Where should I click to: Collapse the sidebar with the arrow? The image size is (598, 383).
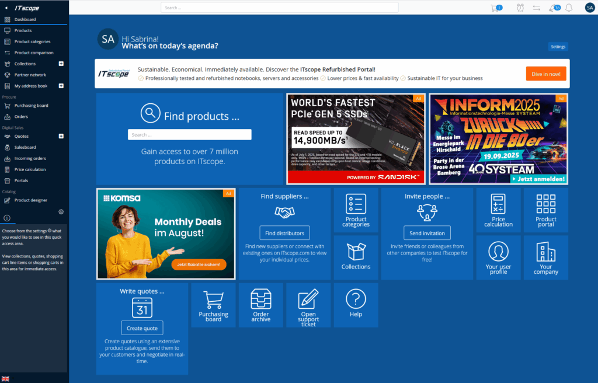(x=6, y=8)
